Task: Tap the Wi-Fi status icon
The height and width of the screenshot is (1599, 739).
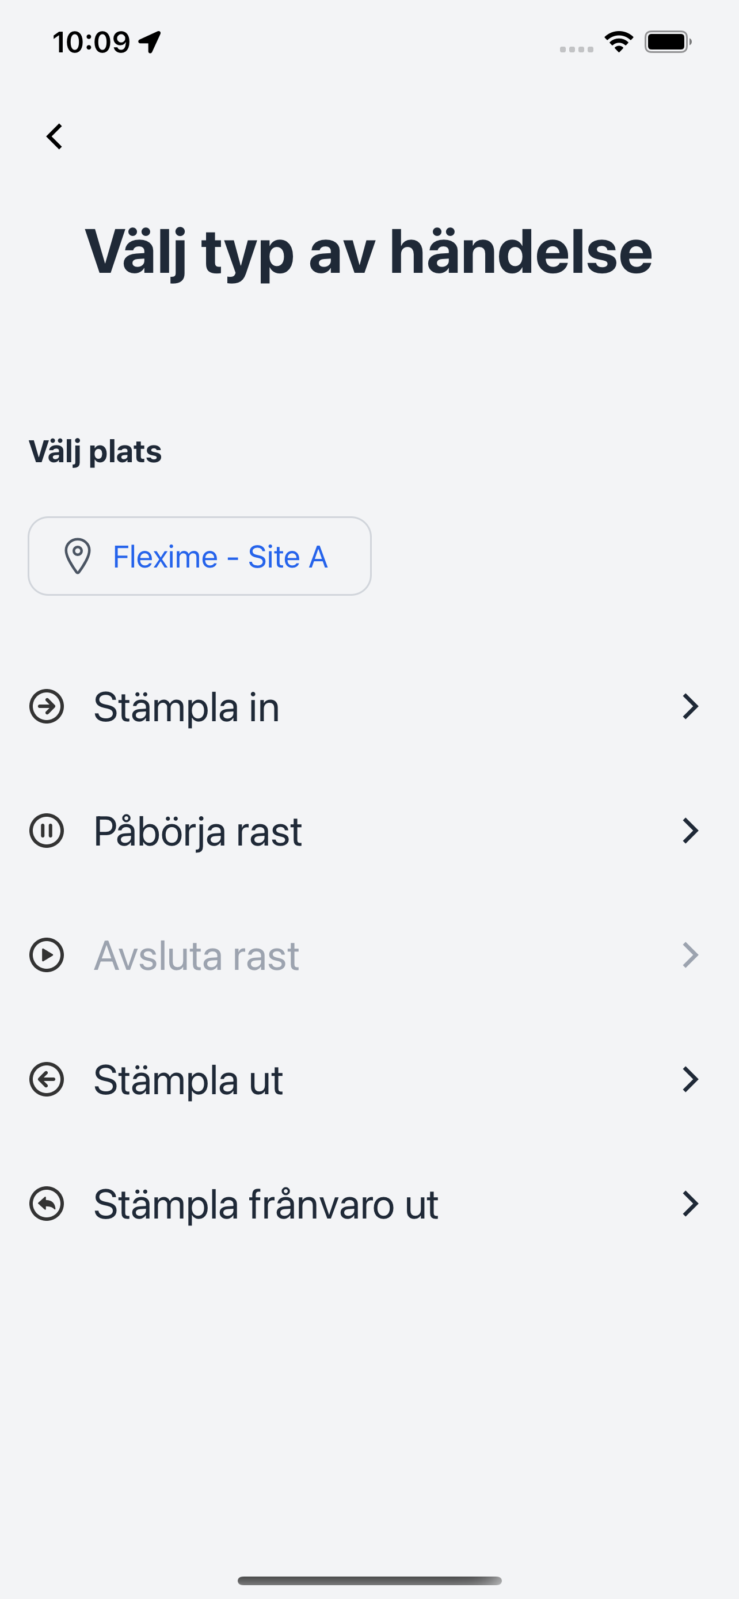Action: [619, 41]
